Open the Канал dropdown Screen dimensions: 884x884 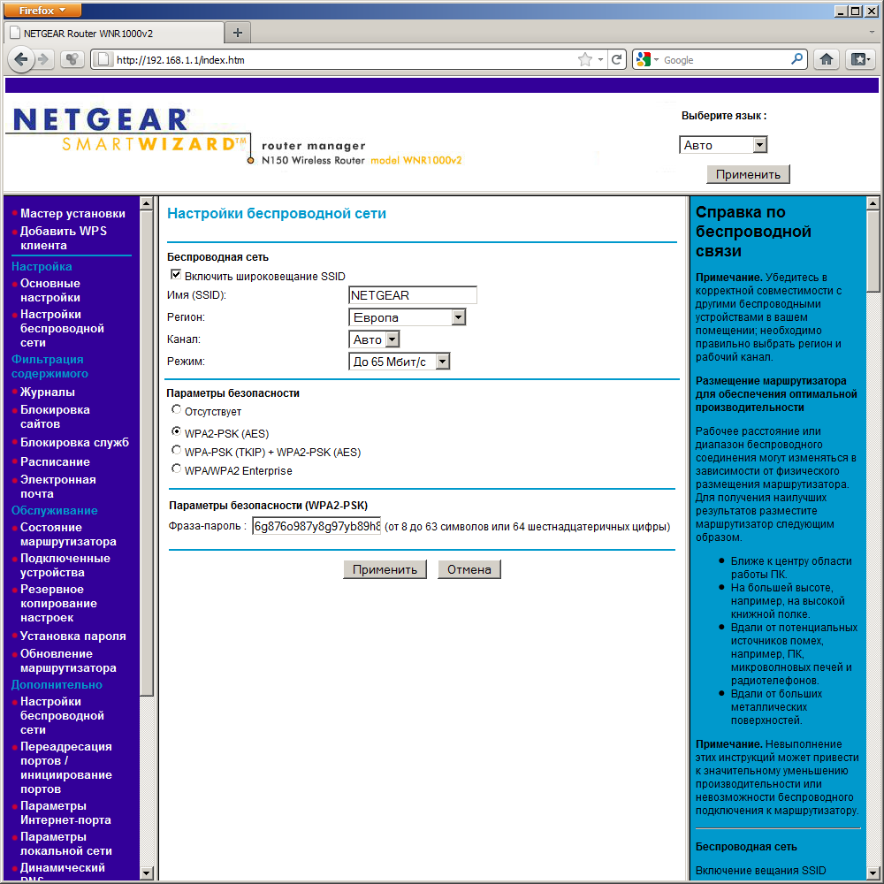374,339
